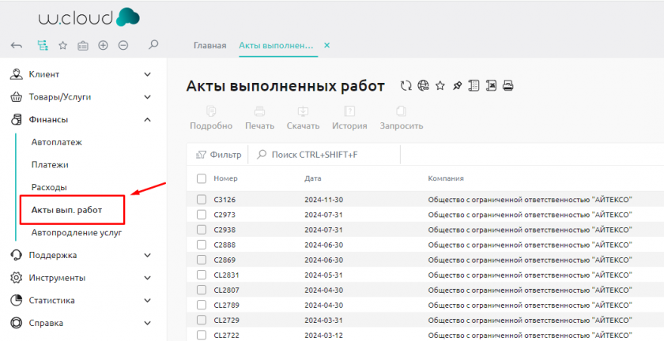Image resolution: width=664 pixels, height=341 pixels.
Task: Select the checkbox next to act CL2831
Action: (202, 275)
